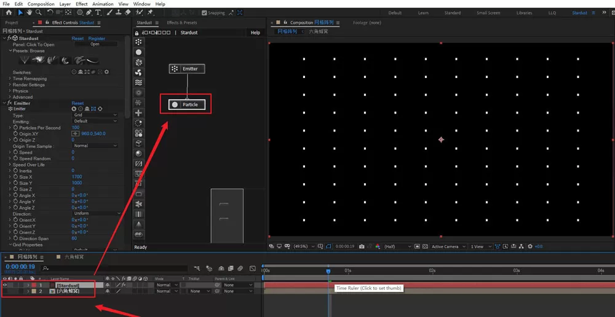The height and width of the screenshot is (317, 615).
Task: Switch to the Project panel tab
Action: 11,23
